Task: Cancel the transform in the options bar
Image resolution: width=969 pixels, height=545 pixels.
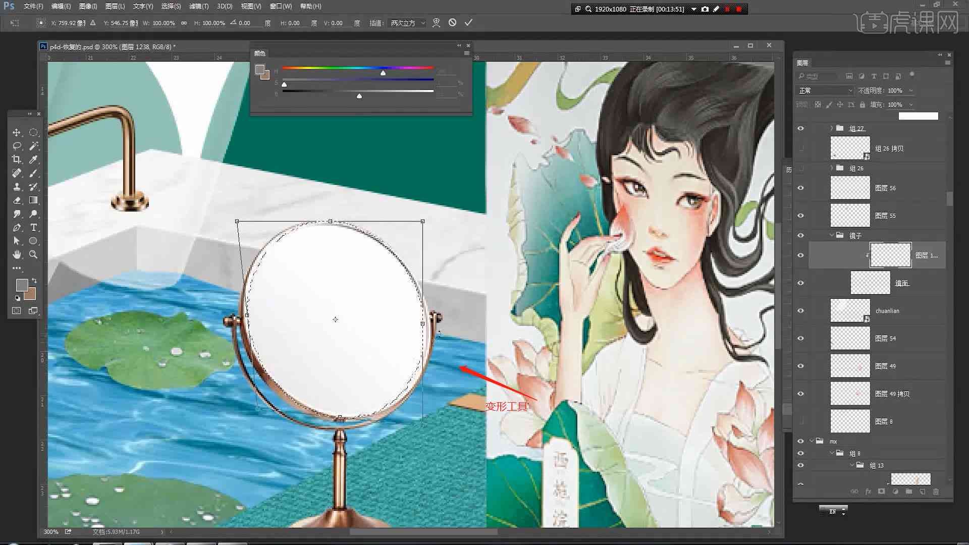Action: coord(452,23)
